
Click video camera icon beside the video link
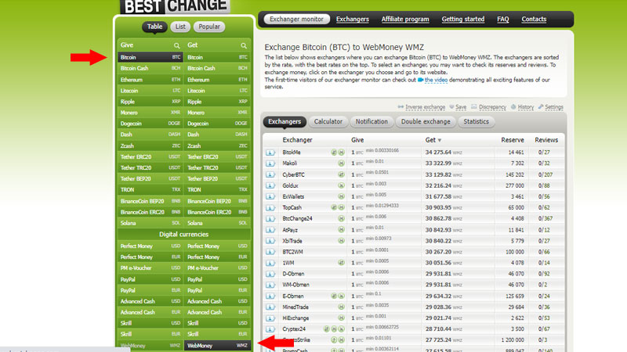coord(420,80)
